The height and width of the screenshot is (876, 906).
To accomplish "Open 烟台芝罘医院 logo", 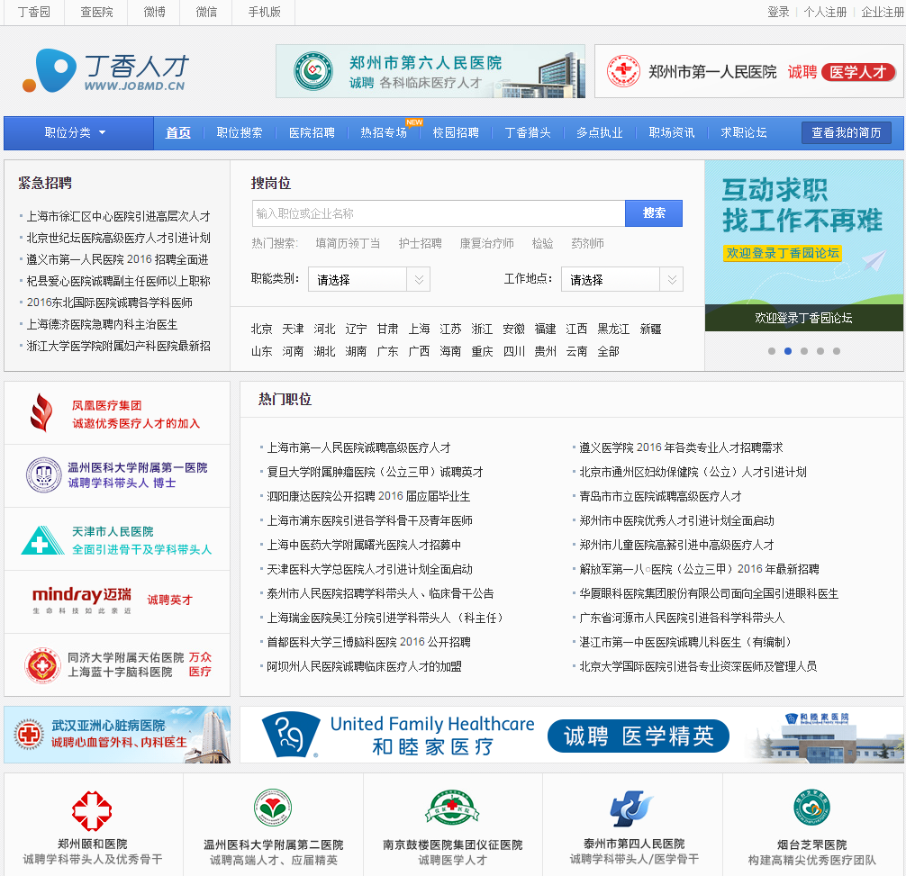I will [811, 808].
